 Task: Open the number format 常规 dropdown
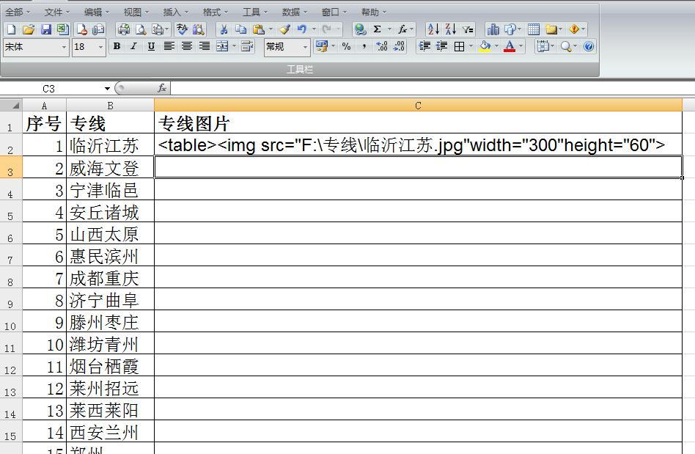pyautogui.click(x=305, y=47)
